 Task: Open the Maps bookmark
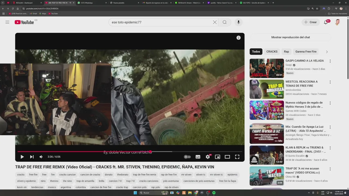[x=43, y=14]
